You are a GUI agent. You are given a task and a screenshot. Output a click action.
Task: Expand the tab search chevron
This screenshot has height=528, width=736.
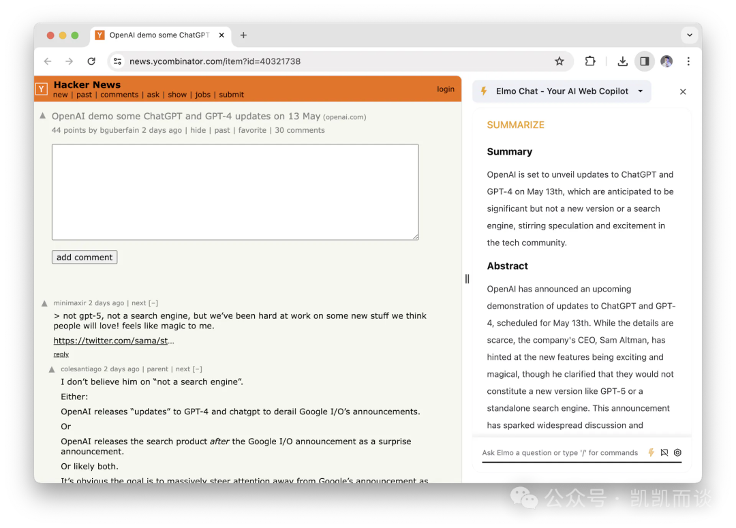click(689, 35)
